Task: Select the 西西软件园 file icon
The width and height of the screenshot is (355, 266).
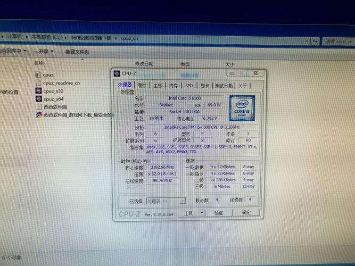Action: [39, 106]
